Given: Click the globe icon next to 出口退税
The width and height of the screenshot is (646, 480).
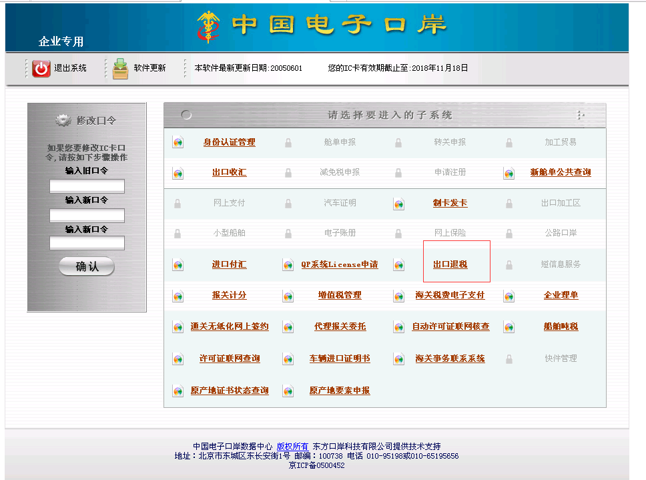Looking at the screenshot, I should point(399,265).
